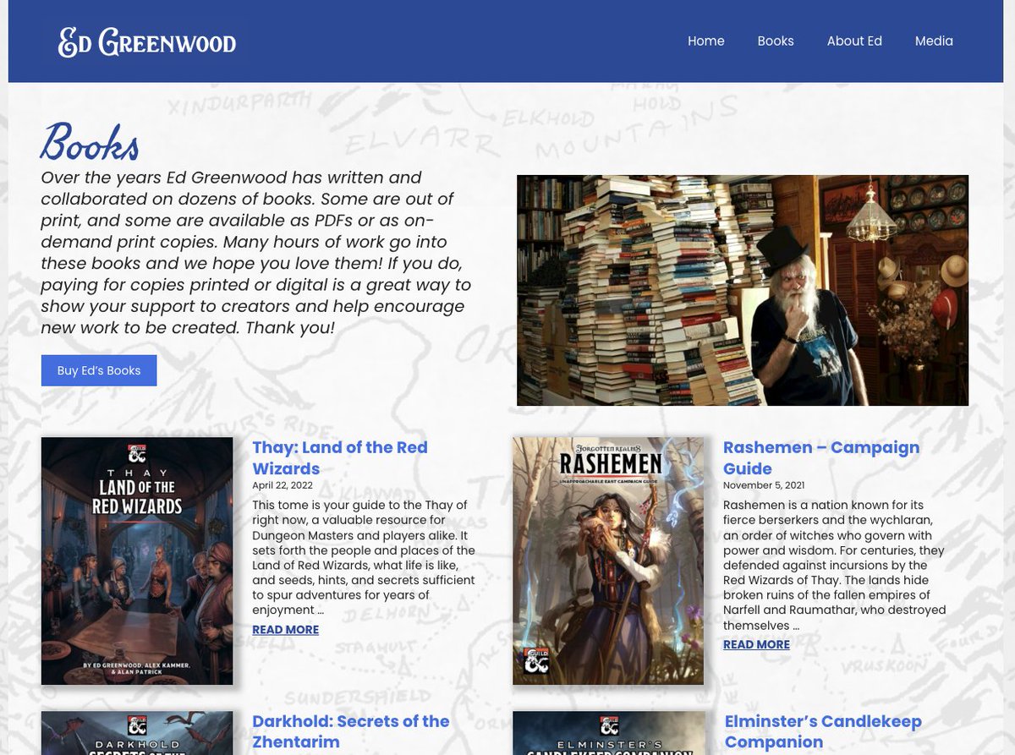The height and width of the screenshot is (755, 1015).
Task: Click the Thay book cover thumbnail
Action: pyautogui.click(x=136, y=560)
